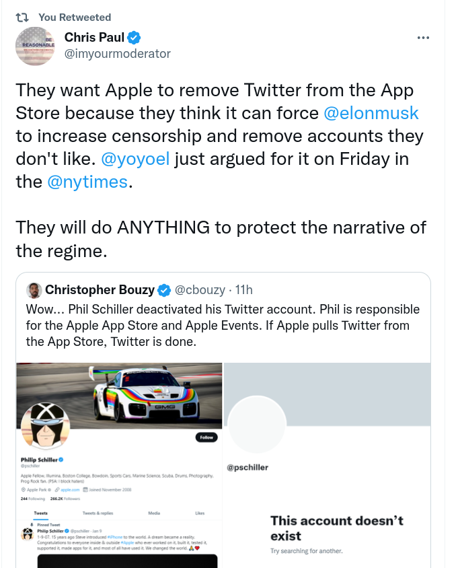Select the Tweets tab in profile screenshot
Screen dimensions: 458x568
(41, 513)
